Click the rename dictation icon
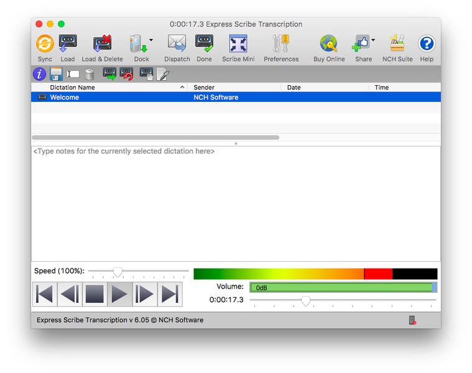This screenshot has width=472, height=373. (x=73, y=74)
